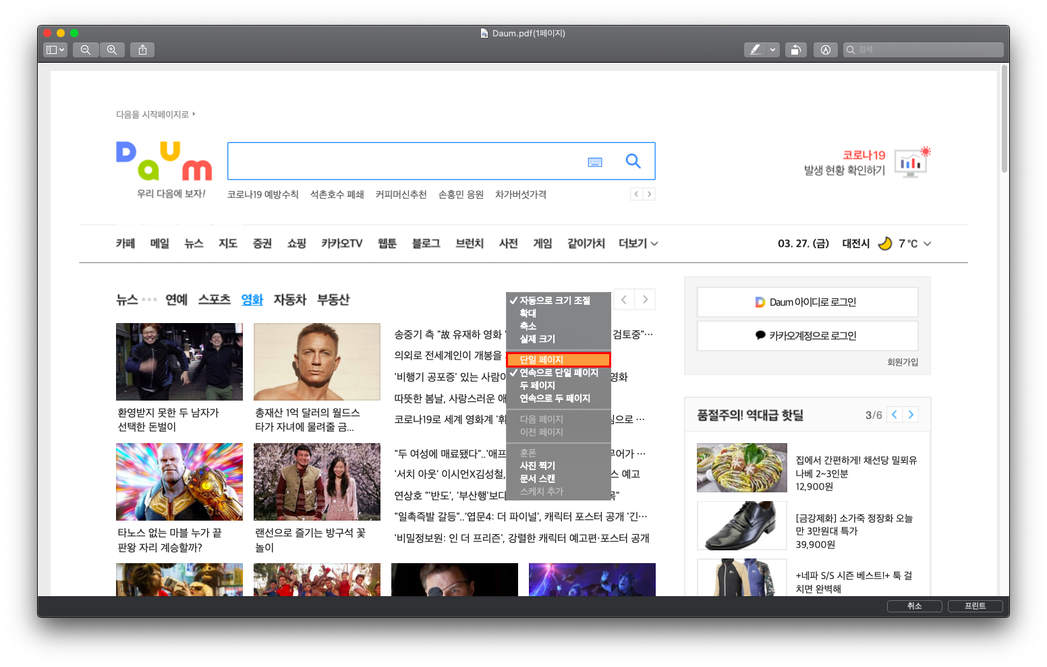The height and width of the screenshot is (667, 1047).
Task: Open the 증권 navigation item
Action: pyautogui.click(x=262, y=243)
